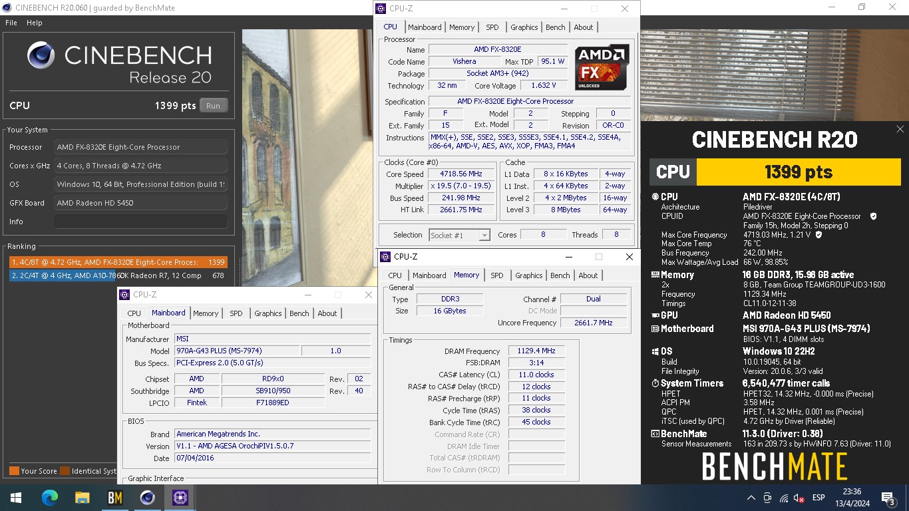Close the BenchMate result overlay with X
909x511 pixels.
[x=900, y=129]
